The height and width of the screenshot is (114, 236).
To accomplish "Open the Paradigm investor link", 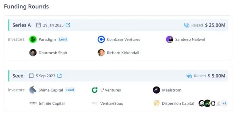I will pyautogui.click(x=47, y=39).
